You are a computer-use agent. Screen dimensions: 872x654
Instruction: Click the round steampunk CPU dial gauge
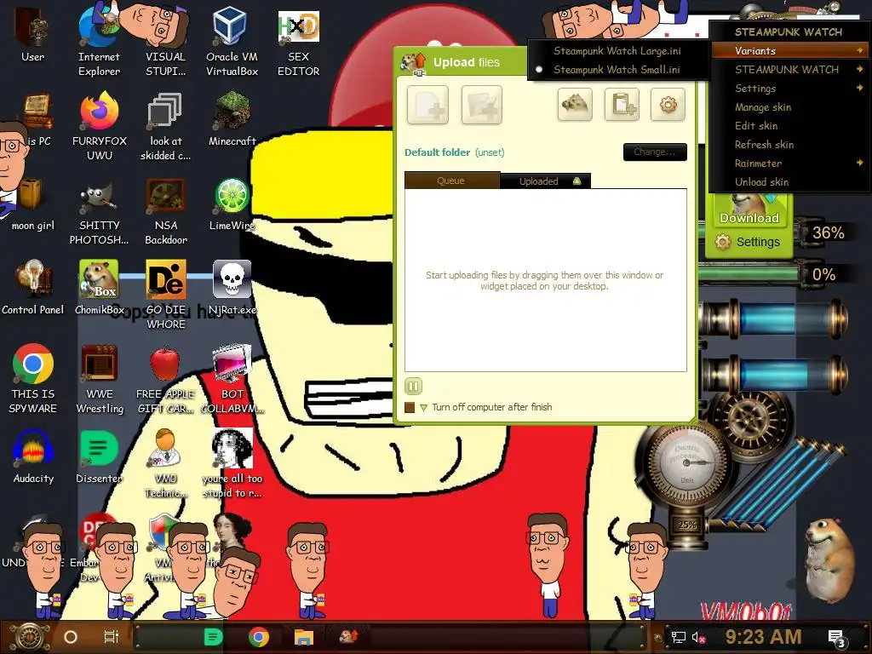point(686,462)
